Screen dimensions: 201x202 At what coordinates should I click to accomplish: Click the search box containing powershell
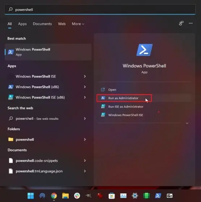100,9
